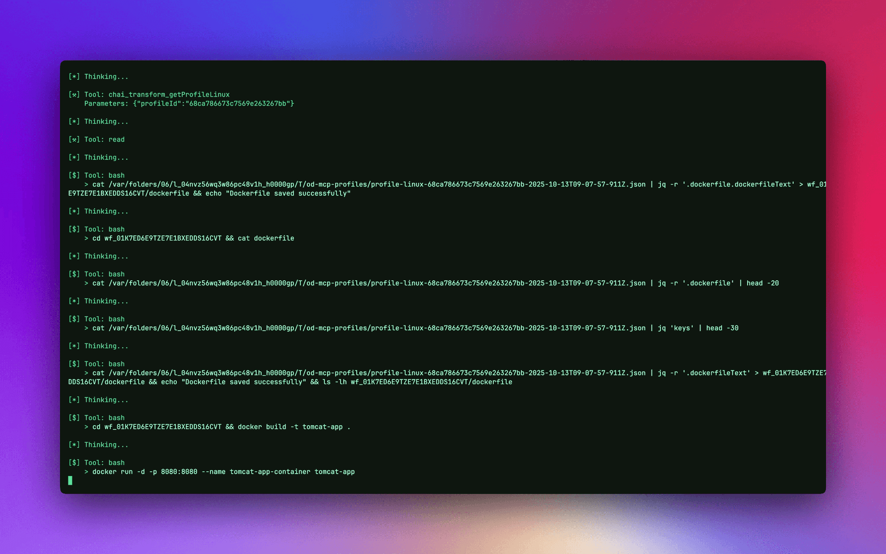The height and width of the screenshot is (554, 886).
Task: Click the [$] marker above the 'jq keys' command
Action: point(74,319)
